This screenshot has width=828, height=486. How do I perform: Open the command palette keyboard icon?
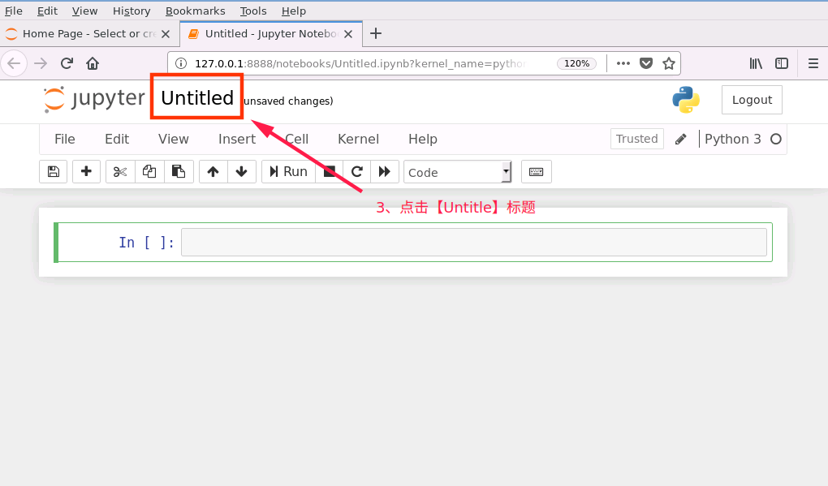click(536, 171)
